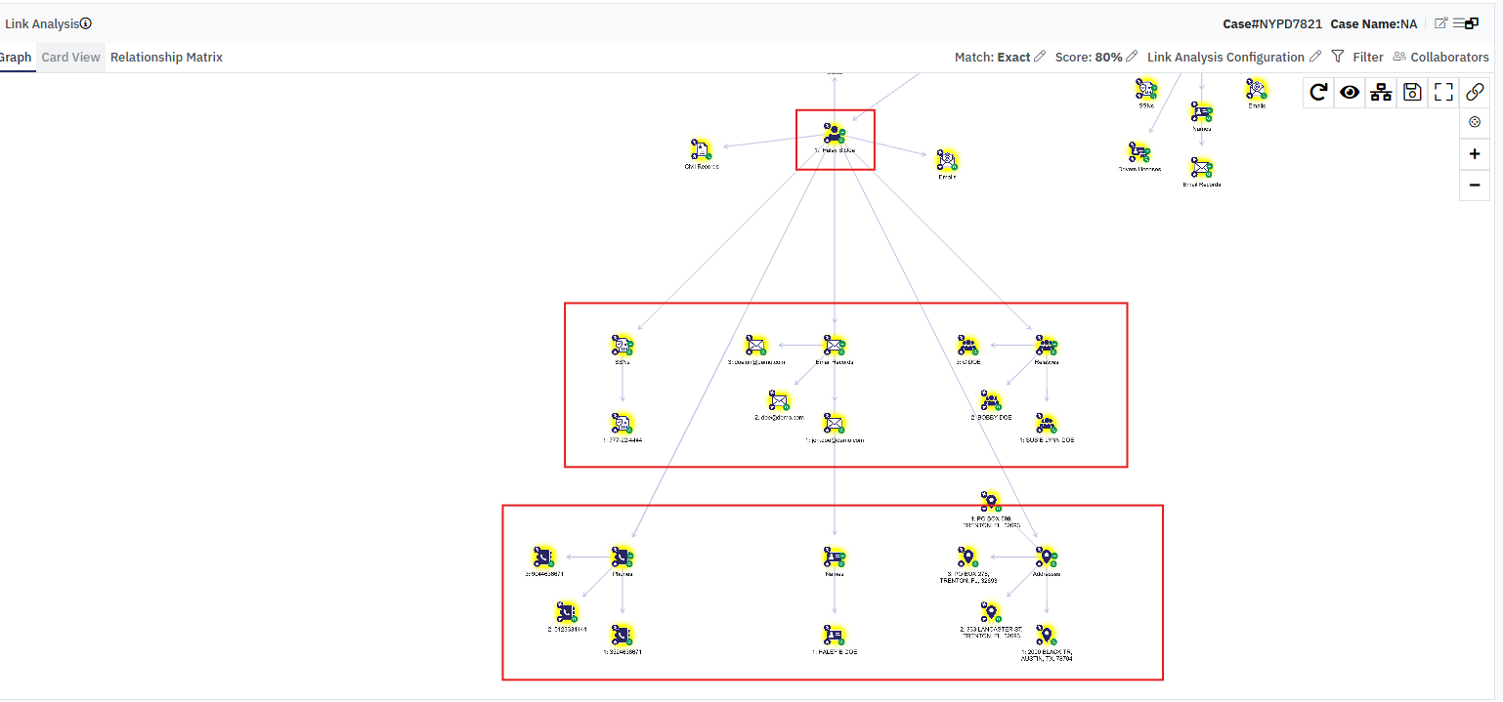Viewport: 1503px width, 702px height.
Task: Switch to hierarchy layout icon
Action: coord(1380,92)
